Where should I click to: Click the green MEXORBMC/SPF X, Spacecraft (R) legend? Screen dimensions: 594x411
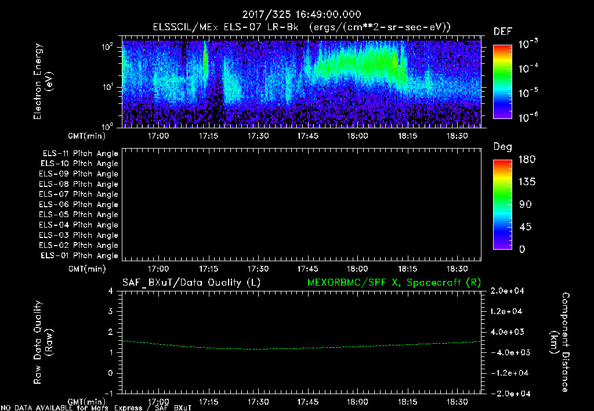[x=394, y=283]
